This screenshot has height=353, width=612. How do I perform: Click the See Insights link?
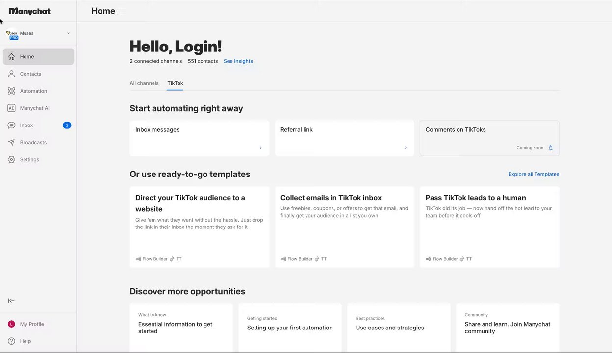point(238,61)
